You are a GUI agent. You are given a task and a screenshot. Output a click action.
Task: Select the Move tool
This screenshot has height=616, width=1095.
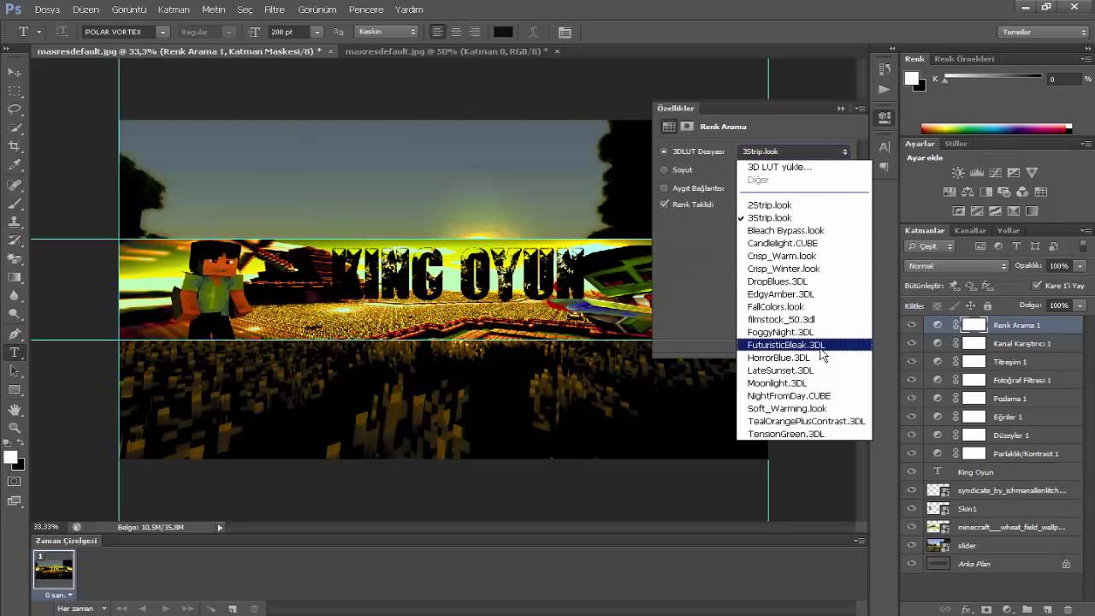tap(15, 73)
